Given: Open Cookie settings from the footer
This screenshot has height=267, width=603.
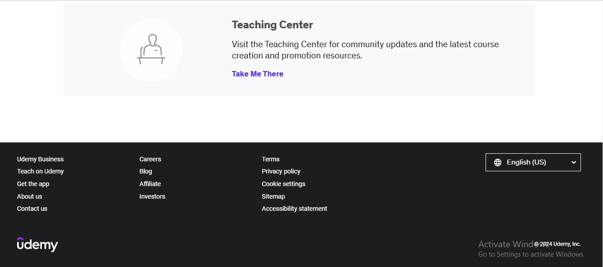Looking at the screenshot, I should [x=283, y=183].
